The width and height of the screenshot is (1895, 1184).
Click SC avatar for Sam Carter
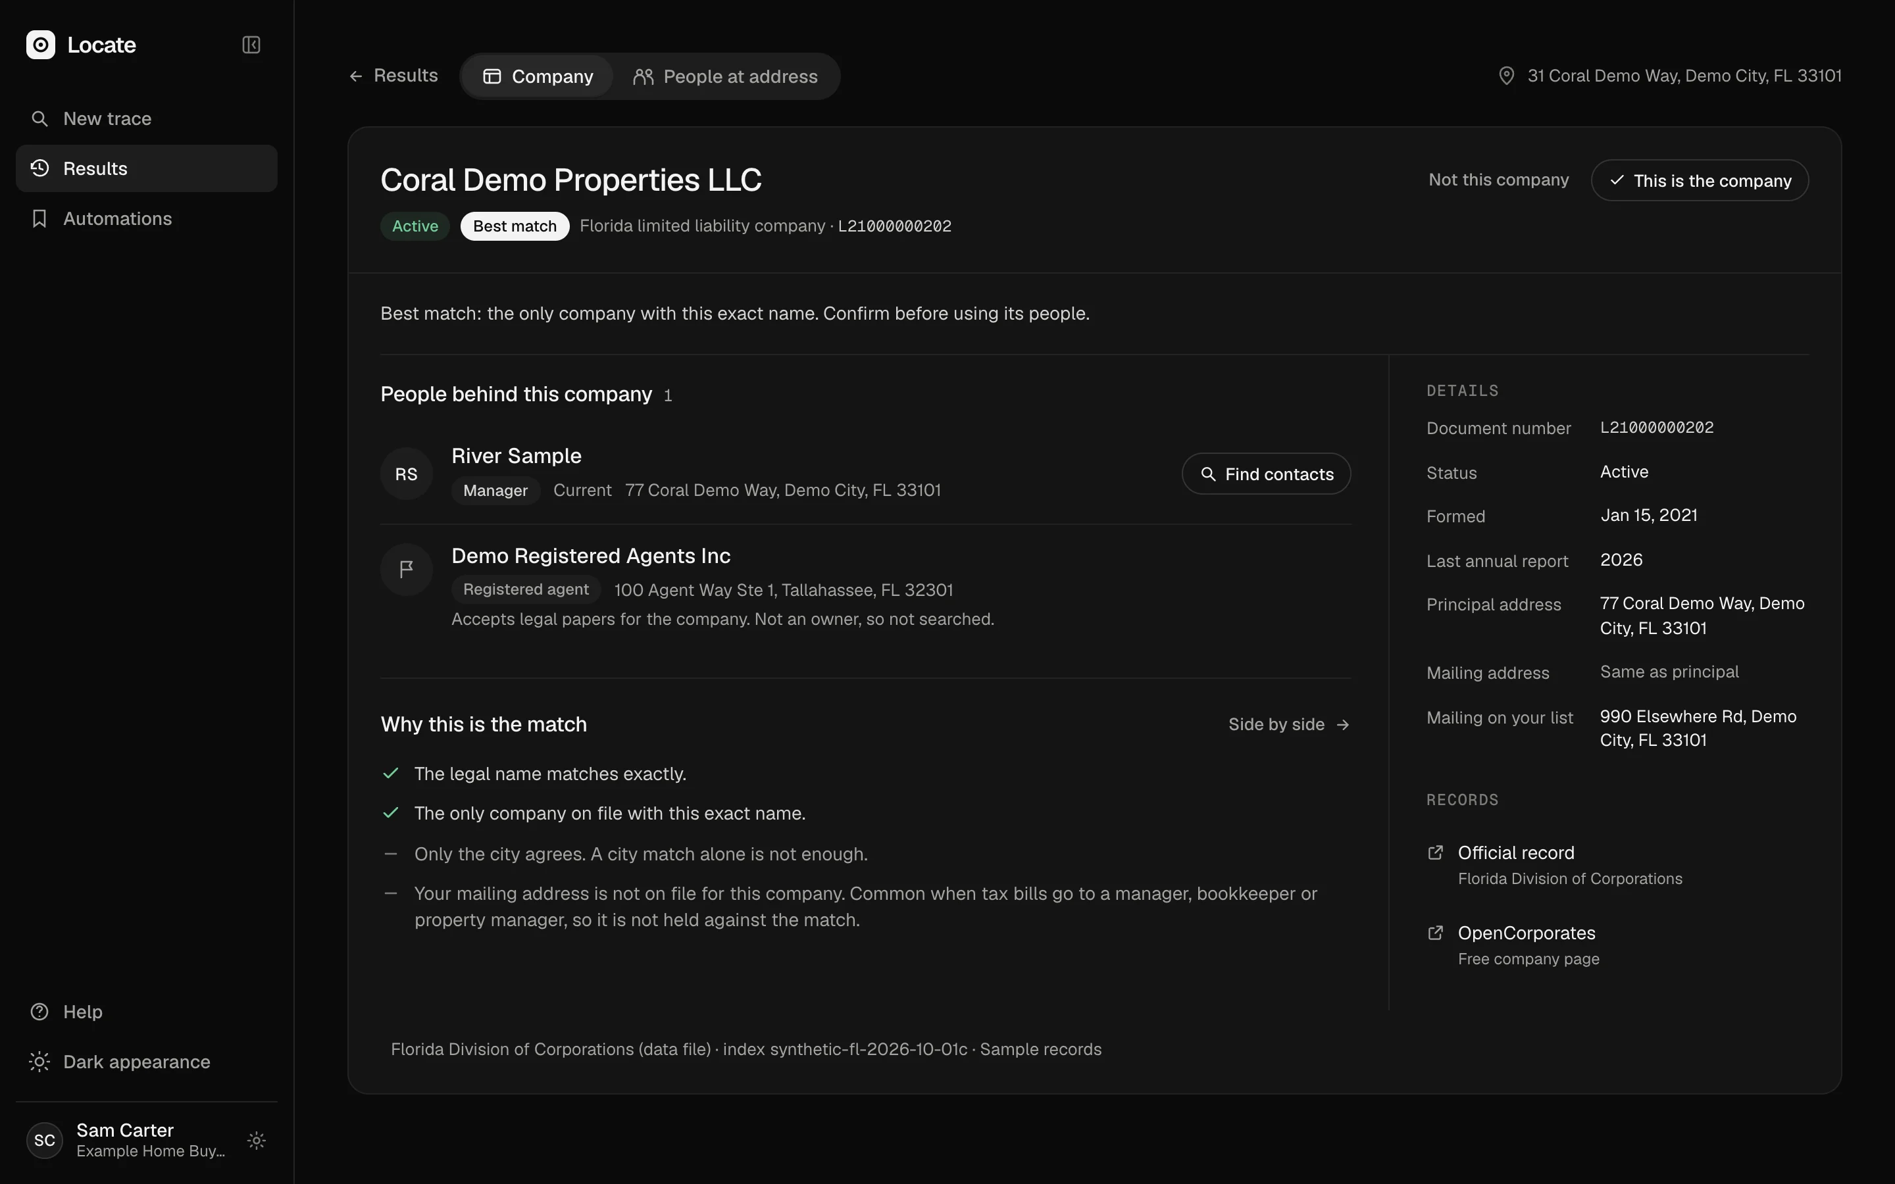pyautogui.click(x=45, y=1140)
